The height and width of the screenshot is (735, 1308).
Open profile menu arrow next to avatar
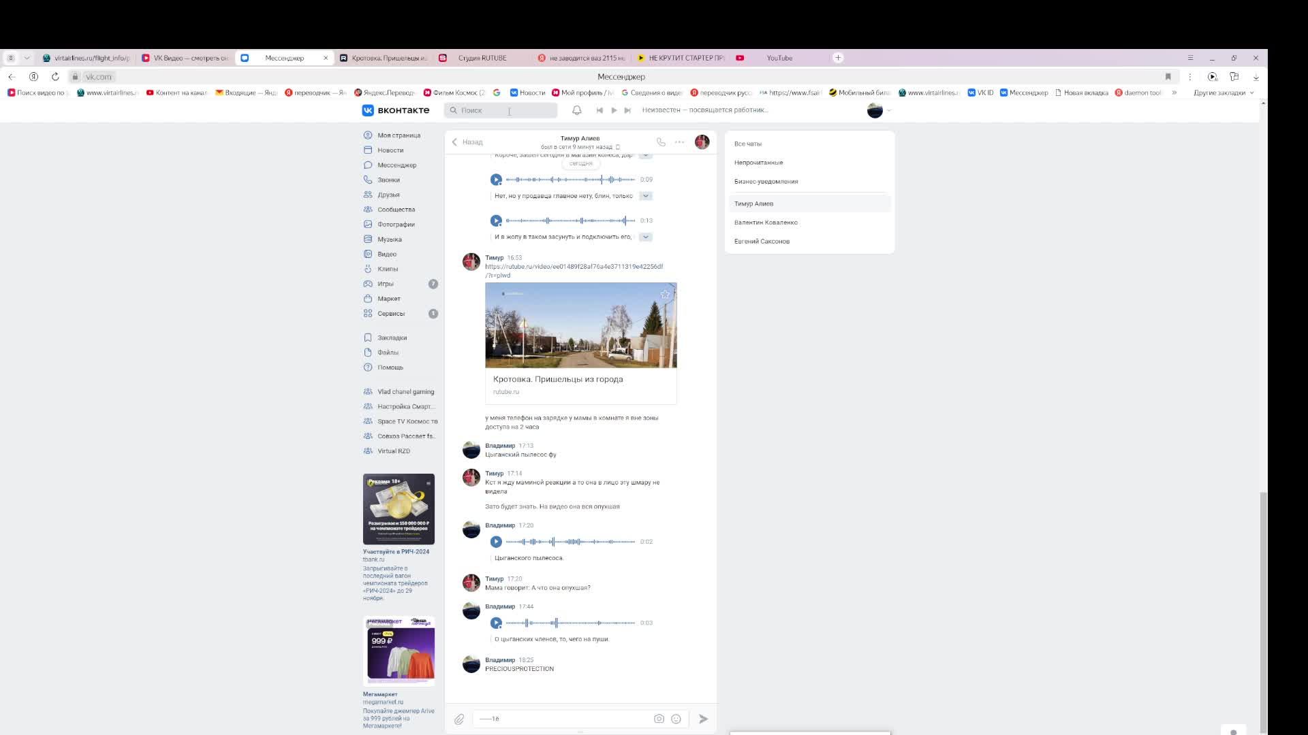click(889, 110)
